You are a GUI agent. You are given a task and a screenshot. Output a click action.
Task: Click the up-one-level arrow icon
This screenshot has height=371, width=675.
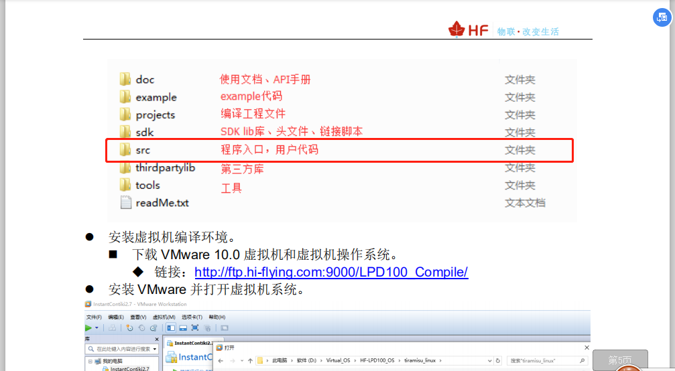click(x=250, y=361)
